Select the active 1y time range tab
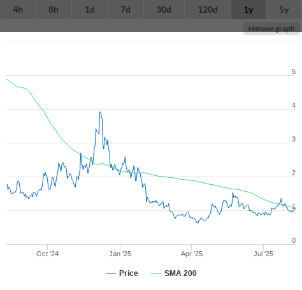 (x=248, y=10)
